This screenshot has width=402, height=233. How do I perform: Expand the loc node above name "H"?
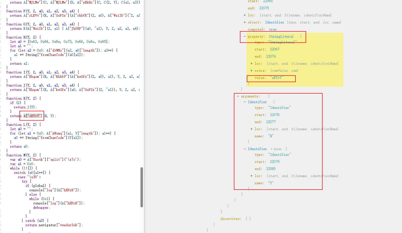pyautogui.click(x=251, y=129)
